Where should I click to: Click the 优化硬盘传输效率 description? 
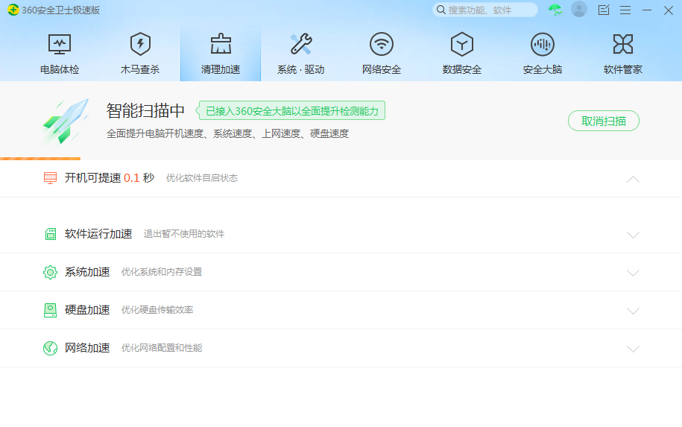coord(157,310)
